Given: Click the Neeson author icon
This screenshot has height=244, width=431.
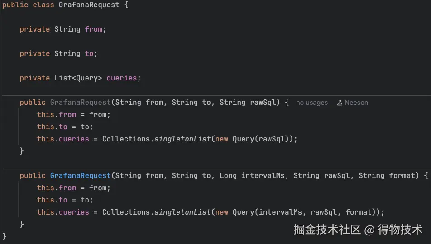Looking at the screenshot, I should coord(340,103).
